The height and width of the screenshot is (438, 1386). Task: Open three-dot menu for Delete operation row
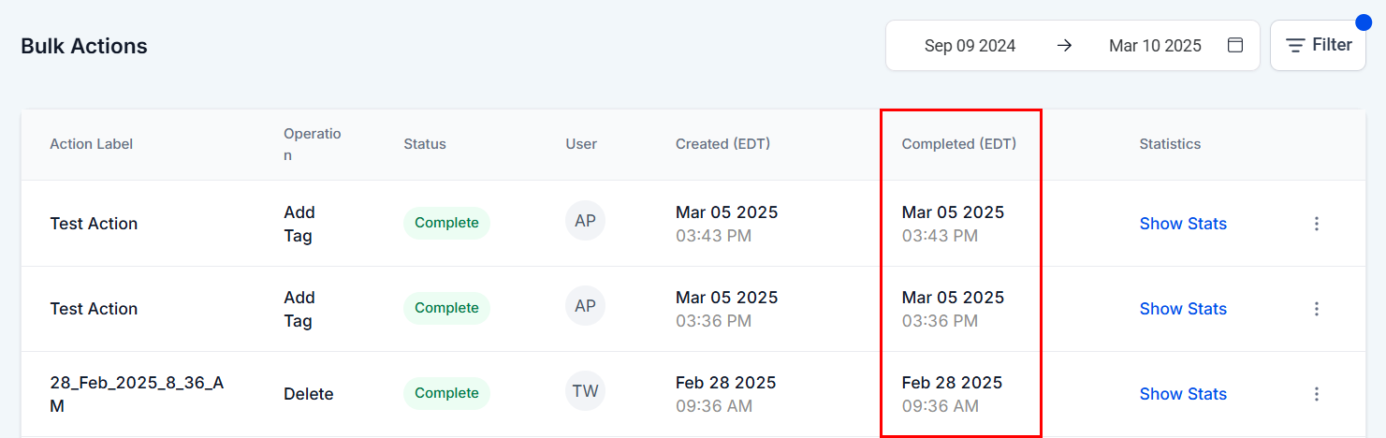tap(1316, 394)
